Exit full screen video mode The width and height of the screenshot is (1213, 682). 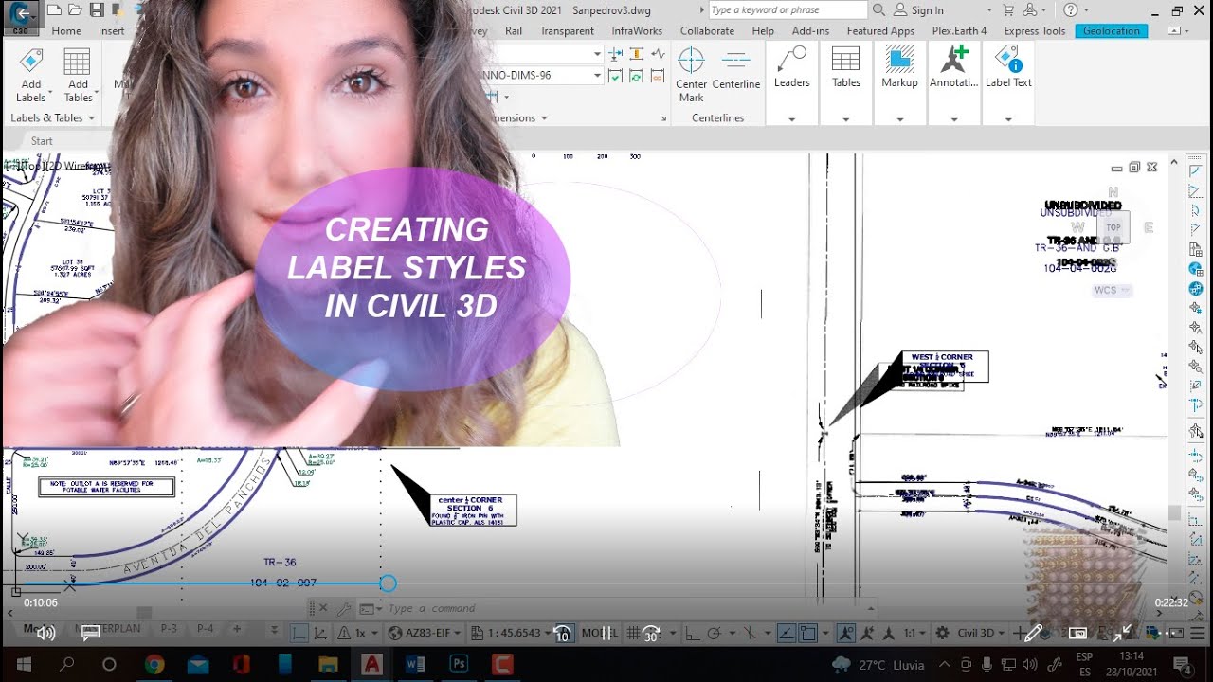[x=1122, y=633]
